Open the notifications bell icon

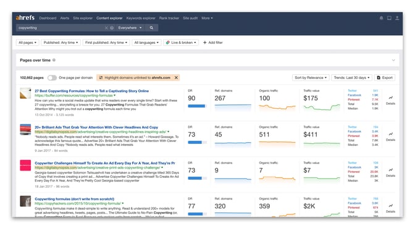[x=381, y=18]
